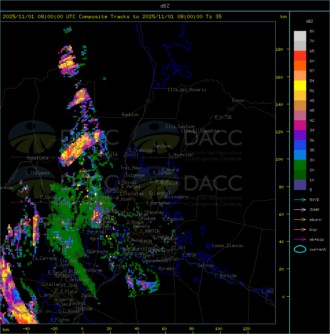Click the 'Uspallata' place label
The image size is (330, 334).
[38, 158]
